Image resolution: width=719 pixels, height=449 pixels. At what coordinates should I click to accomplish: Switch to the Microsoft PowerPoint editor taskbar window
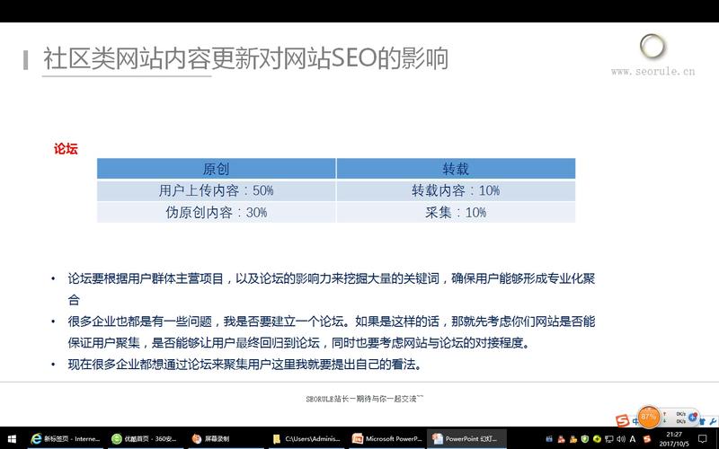[x=387, y=438]
